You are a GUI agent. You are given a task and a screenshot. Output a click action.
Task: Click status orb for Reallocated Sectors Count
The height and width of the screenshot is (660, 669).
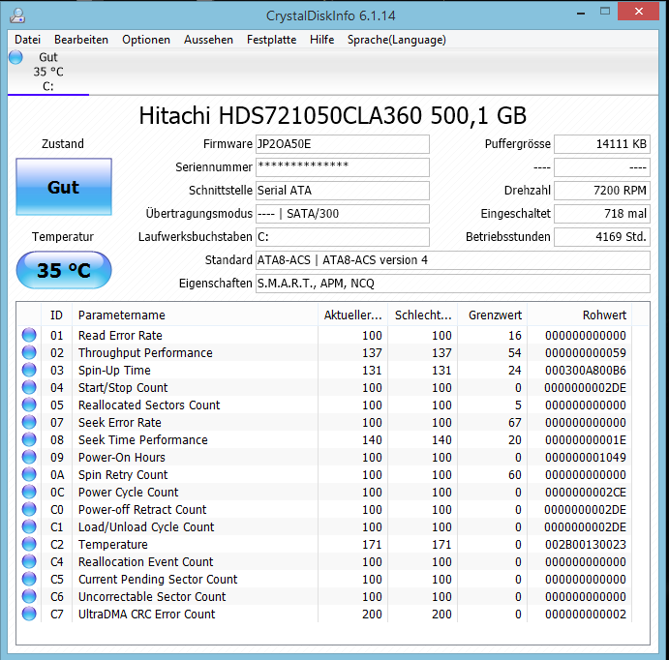(x=29, y=405)
